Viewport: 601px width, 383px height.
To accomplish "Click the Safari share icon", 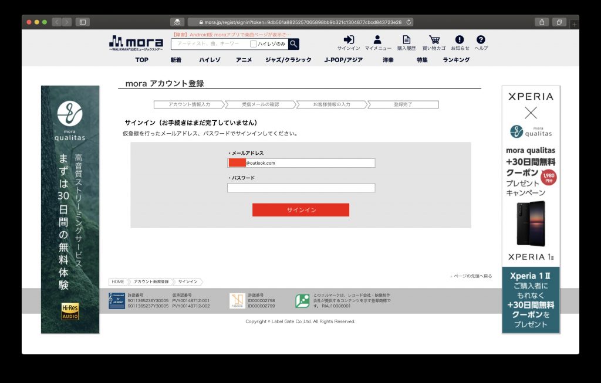I will click(542, 22).
